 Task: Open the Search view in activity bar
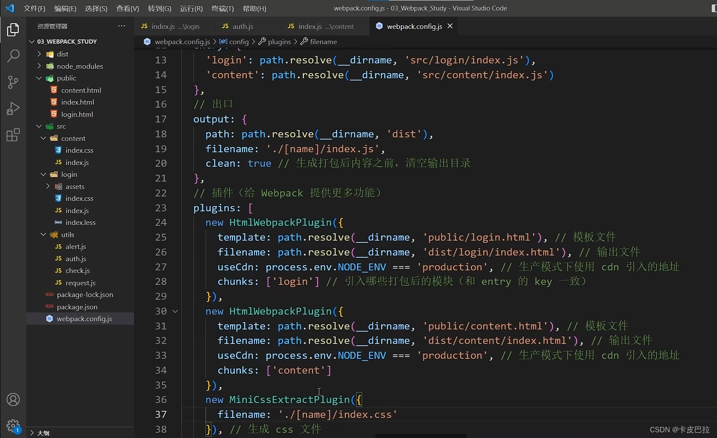[13, 56]
